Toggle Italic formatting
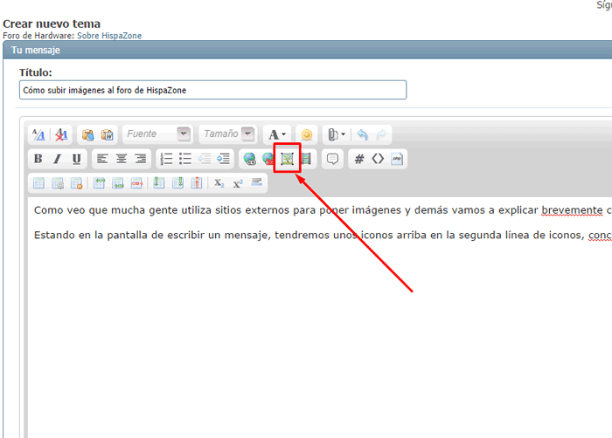 pyautogui.click(x=57, y=159)
